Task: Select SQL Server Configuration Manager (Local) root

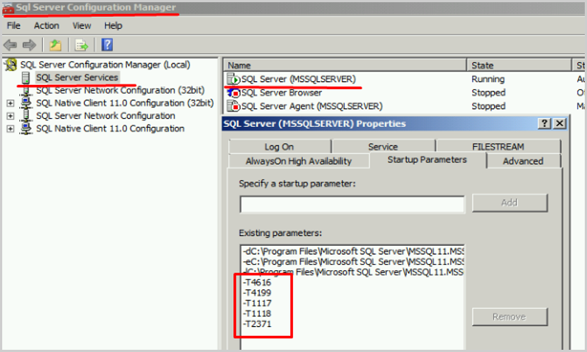Action: tap(105, 65)
